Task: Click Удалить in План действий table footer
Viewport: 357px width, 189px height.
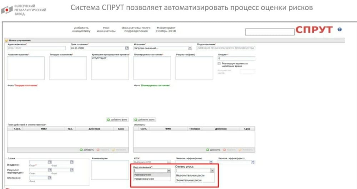Action: 103,150
